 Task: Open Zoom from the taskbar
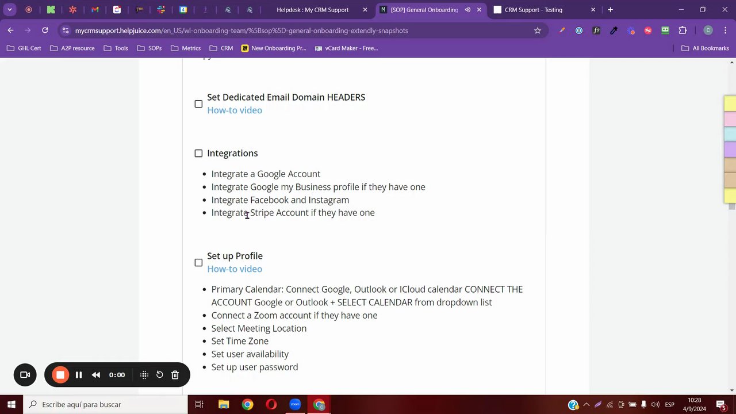point(295,405)
